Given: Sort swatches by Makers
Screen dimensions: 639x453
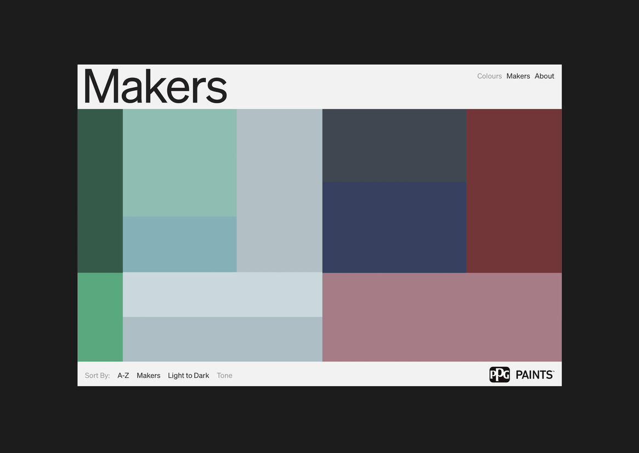Looking at the screenshot, I should [148, 376].
